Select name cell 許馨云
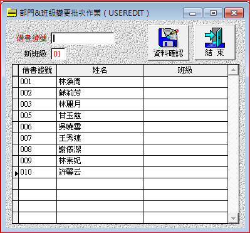Viewport: 250px width, 233px height. 100,172
